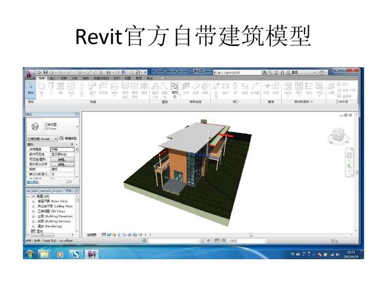Image resolution: width=387 pixels, height=290 pixels.
Task: Switch to the 注释 (Annotate) ribbon tab
Action: [64, 78]
